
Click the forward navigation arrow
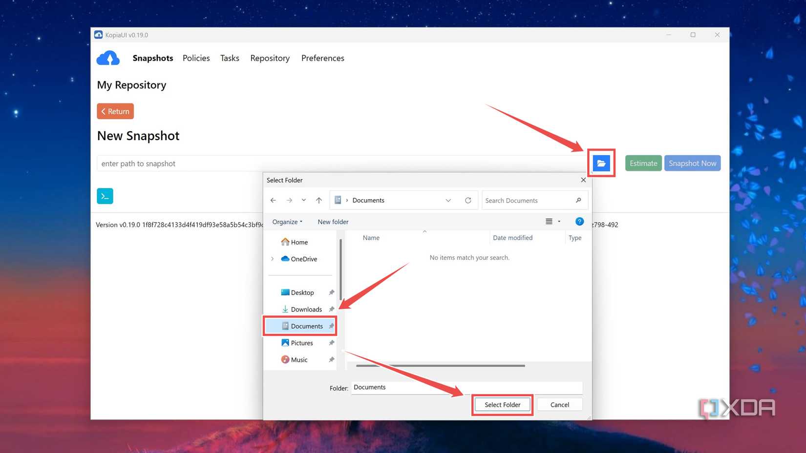(289, 200)
